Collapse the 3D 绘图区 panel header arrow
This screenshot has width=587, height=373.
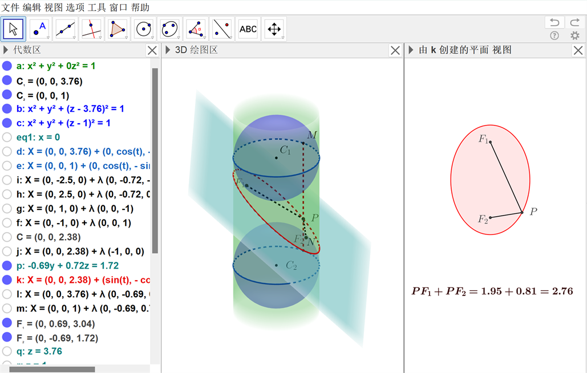point(168,50)
